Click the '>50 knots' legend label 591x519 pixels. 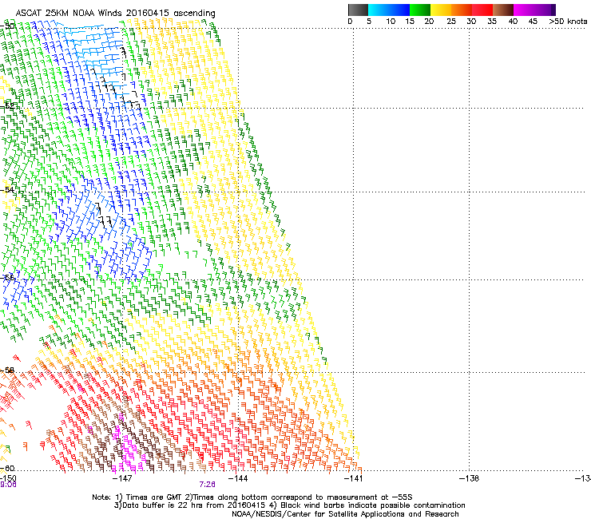(568, 21)
